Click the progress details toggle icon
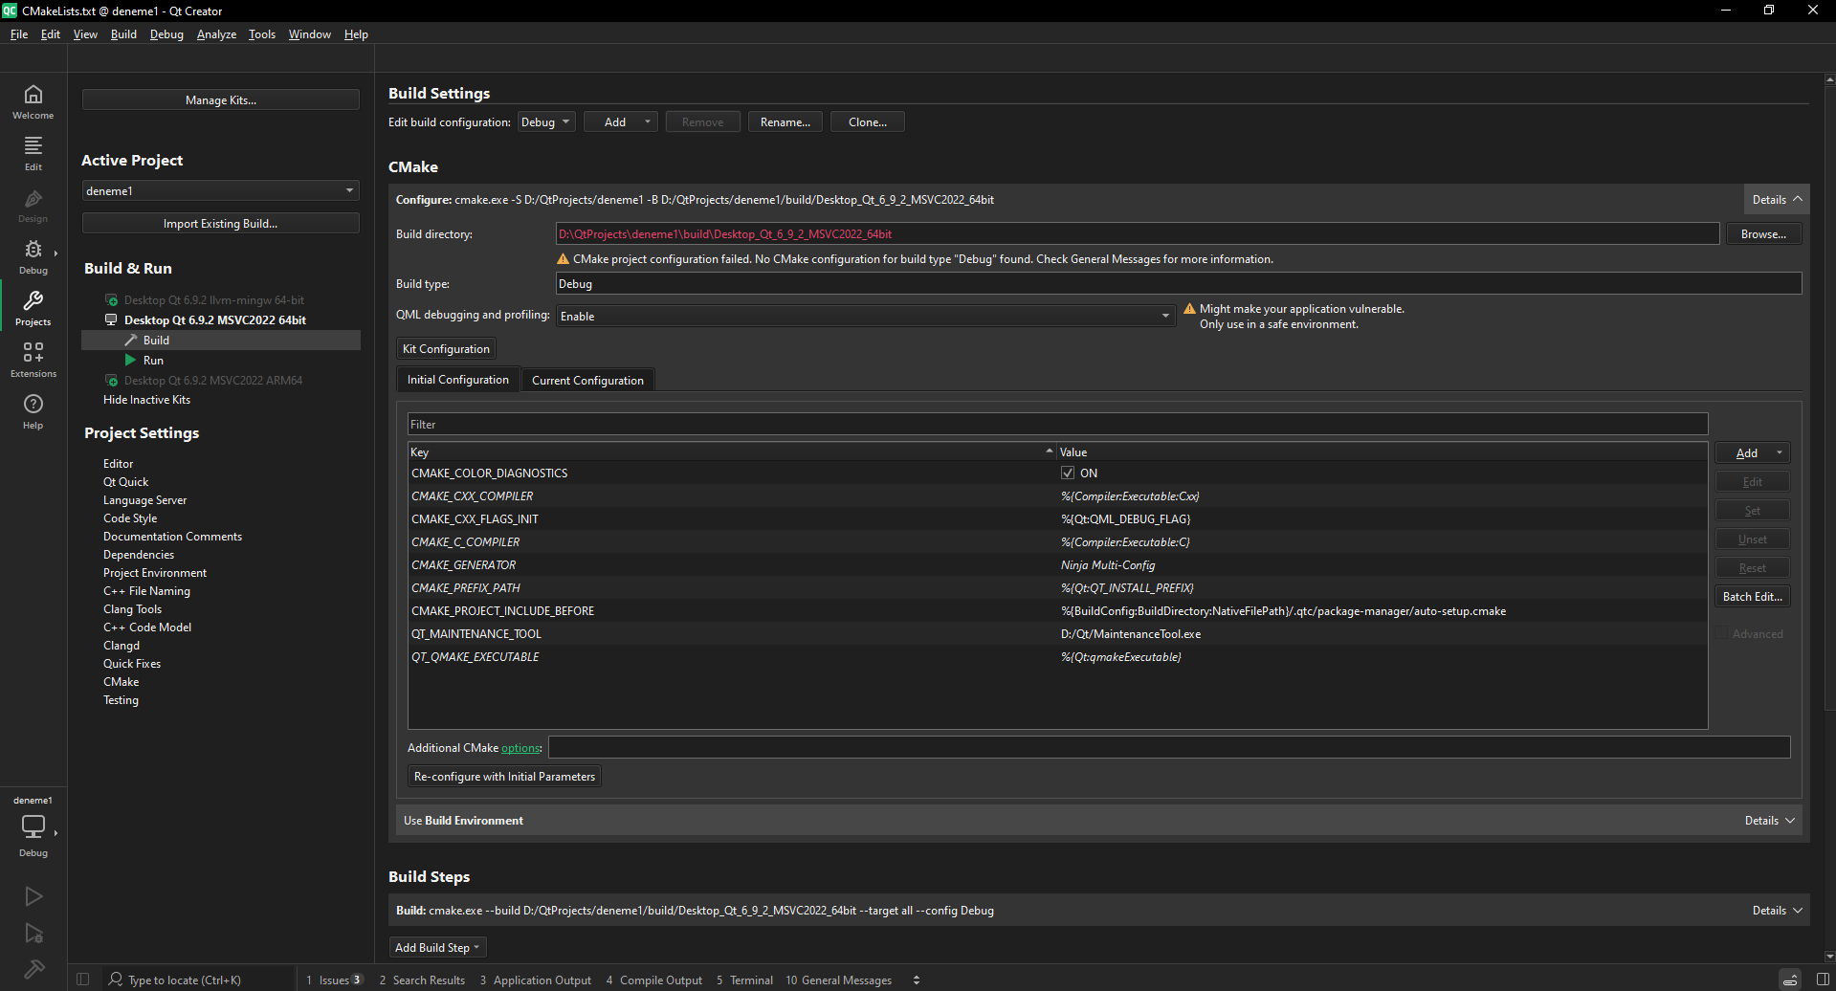This screenshot has width=1836, height=991. (x=1790, y=980)
